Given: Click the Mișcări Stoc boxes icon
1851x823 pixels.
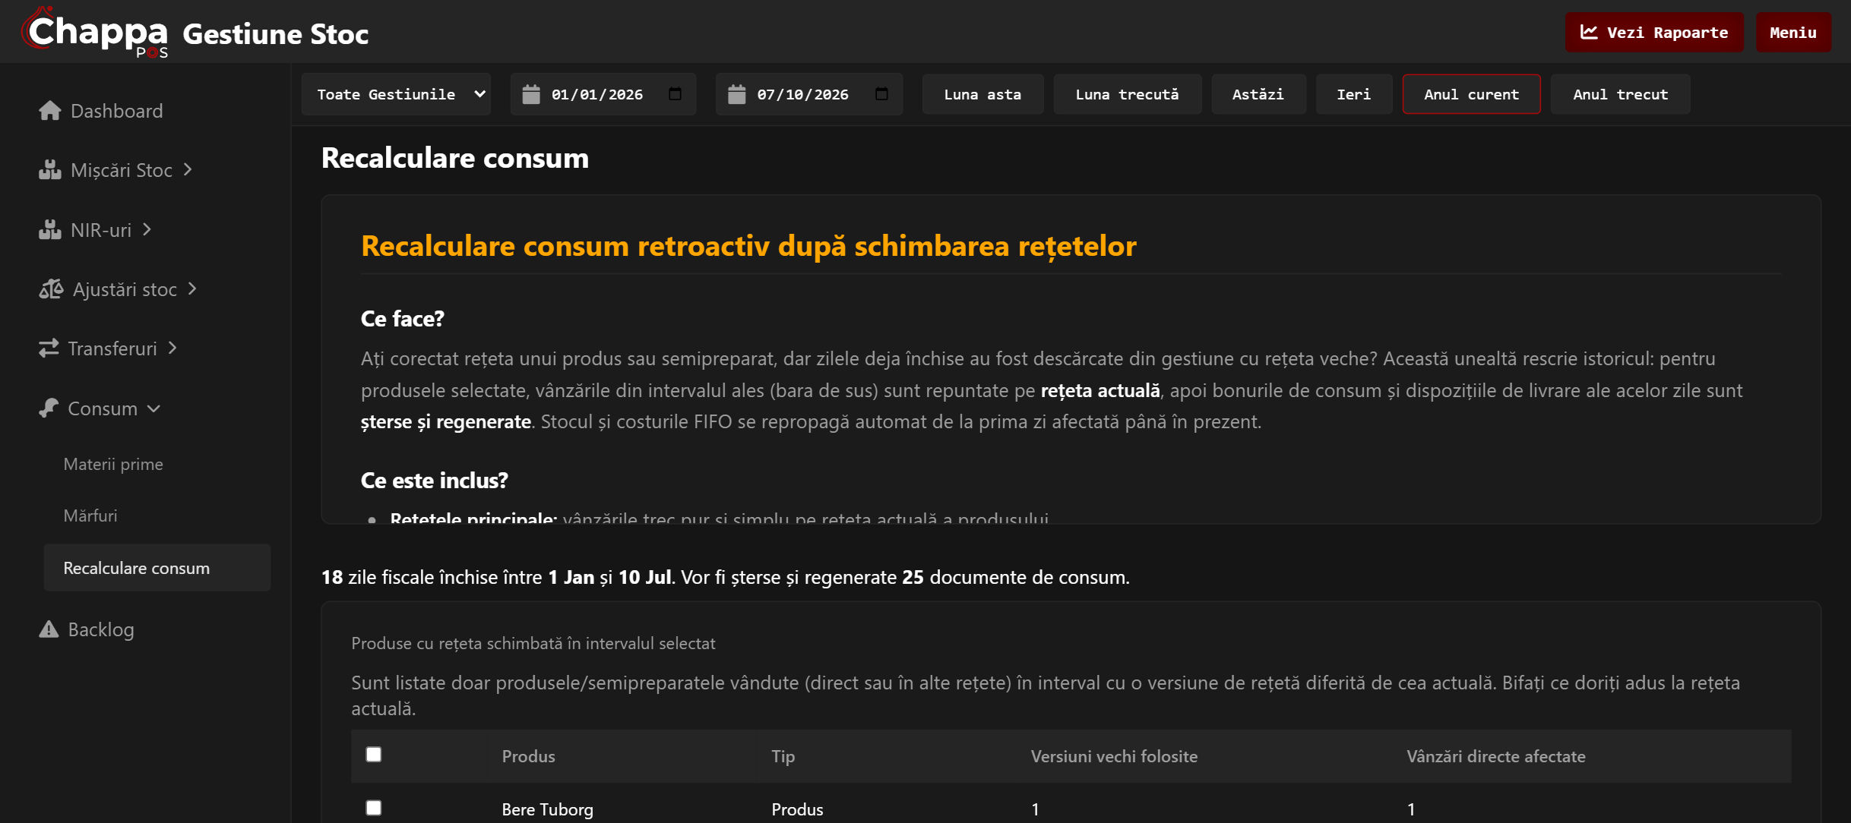Looking at the screenshot, I should [50, 170].
